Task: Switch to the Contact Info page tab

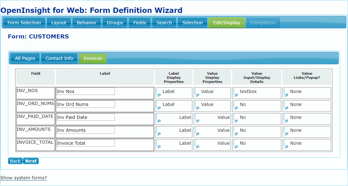Action: coord(59,58)
